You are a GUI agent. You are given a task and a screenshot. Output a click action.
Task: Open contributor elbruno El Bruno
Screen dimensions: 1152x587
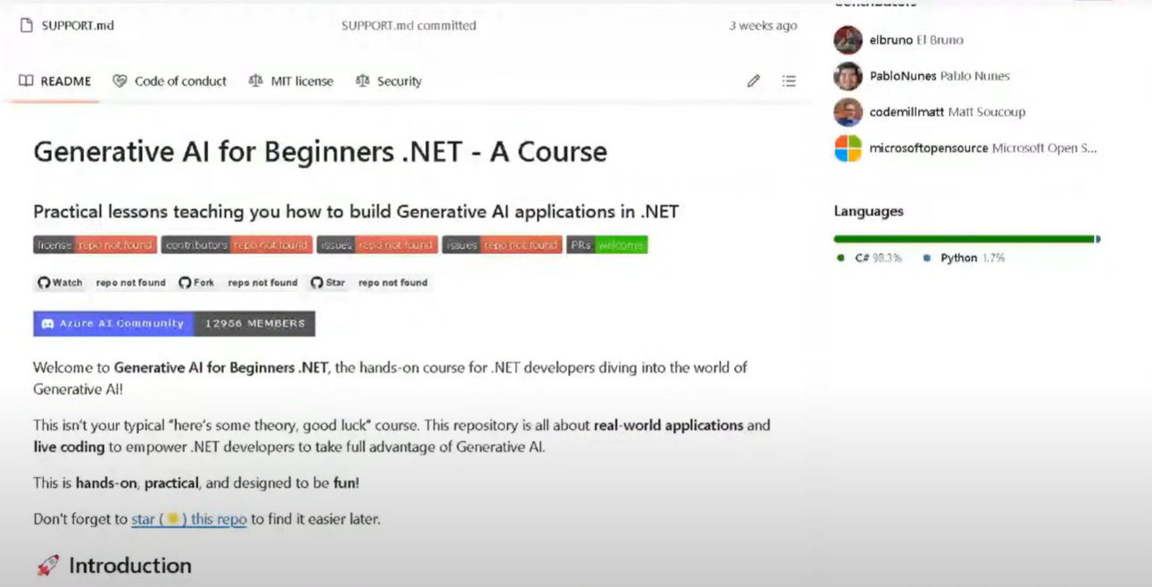tap(916, 40)
